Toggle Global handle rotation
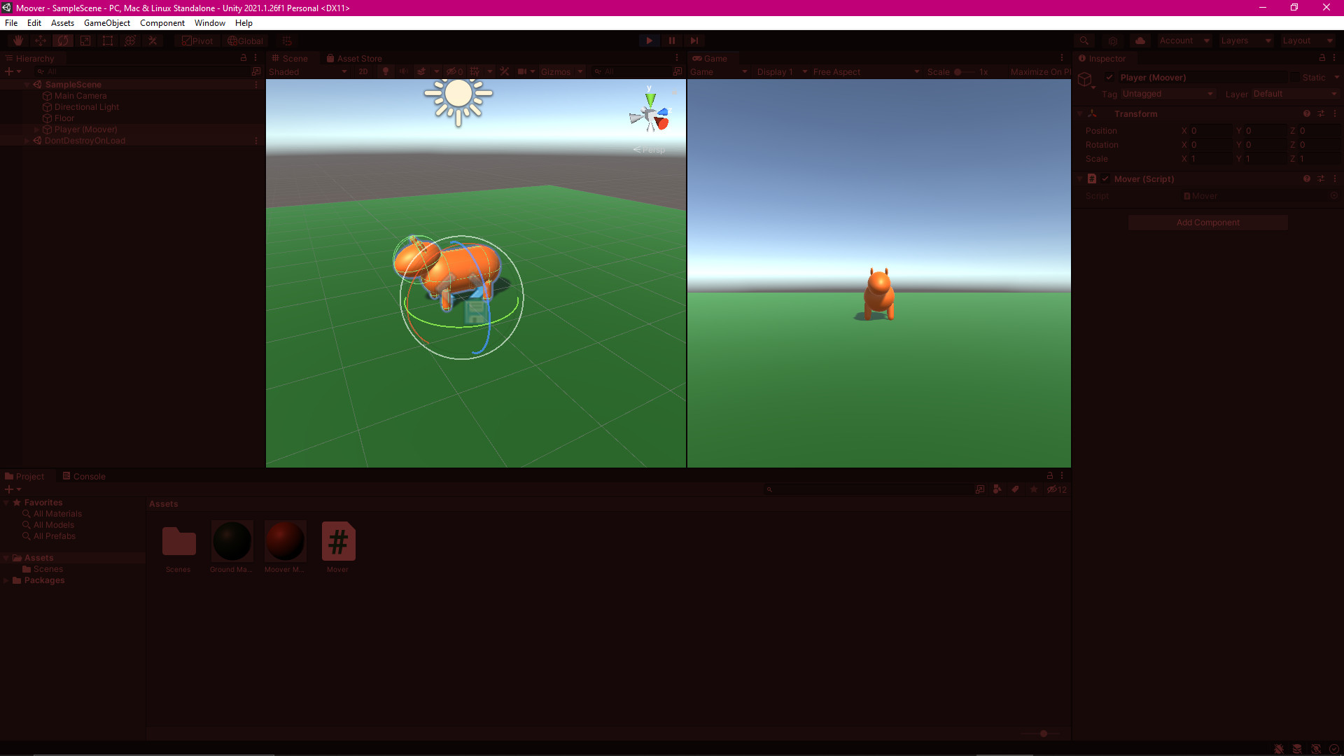The height and width of the screenshot is (756, 1344). [246, 41]
